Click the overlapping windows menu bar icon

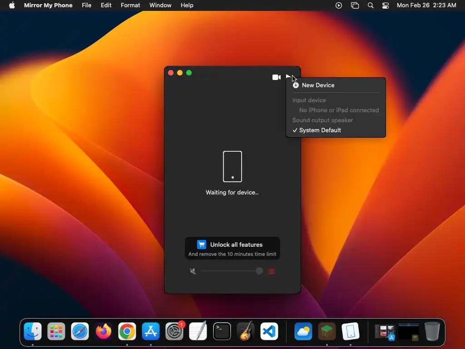[x=355, y=5]
